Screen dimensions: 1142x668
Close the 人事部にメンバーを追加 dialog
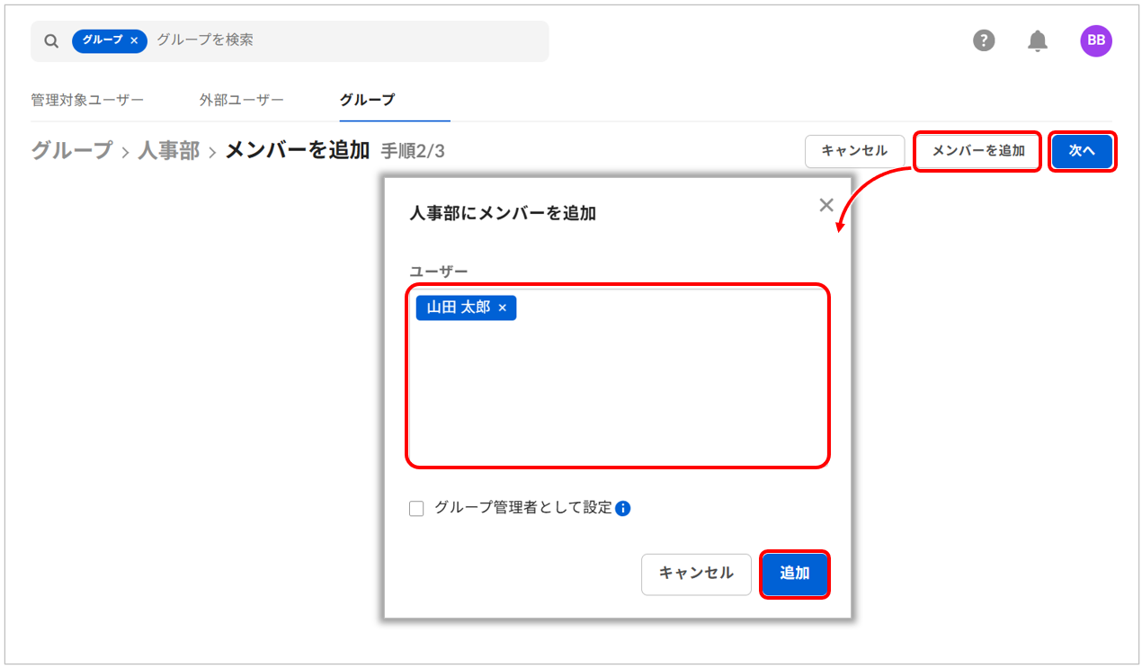(826, 205)
